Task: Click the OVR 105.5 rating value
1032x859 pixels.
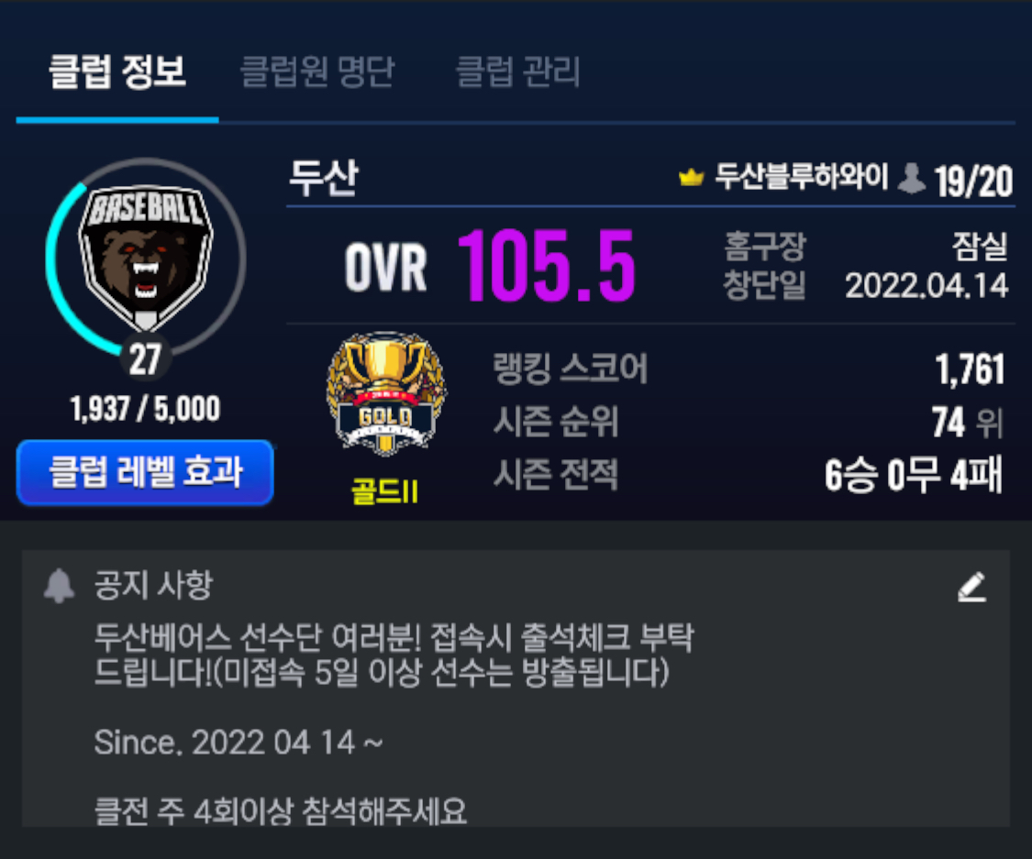Action: [x=547, y=267]
